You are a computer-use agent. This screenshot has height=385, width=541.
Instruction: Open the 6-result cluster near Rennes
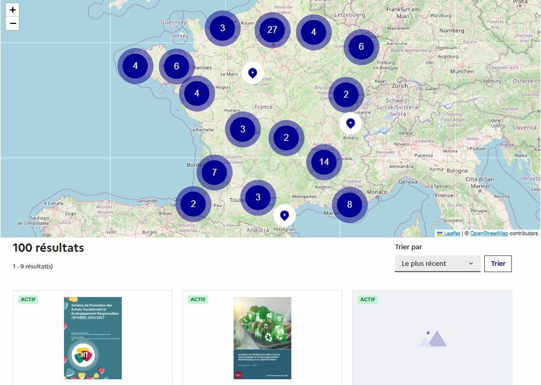176,66
